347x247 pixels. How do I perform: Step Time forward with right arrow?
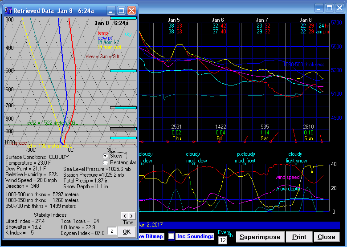point(131,216)
